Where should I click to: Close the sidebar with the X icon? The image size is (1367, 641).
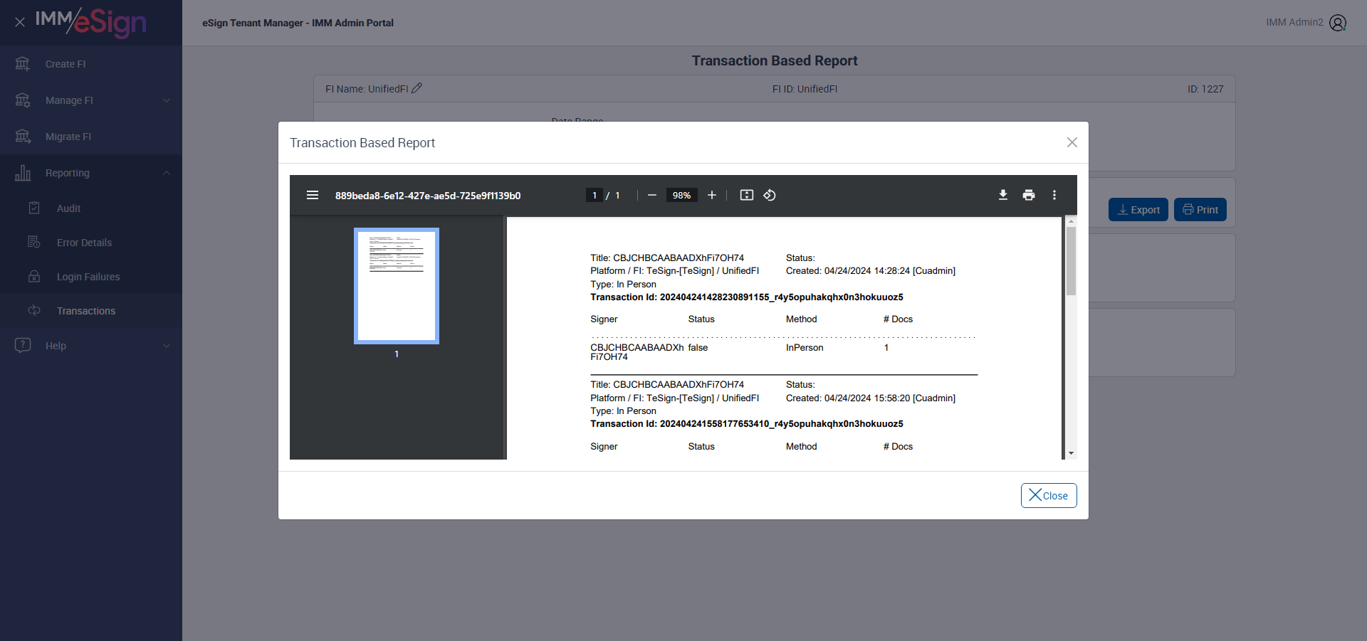(20, 22)
